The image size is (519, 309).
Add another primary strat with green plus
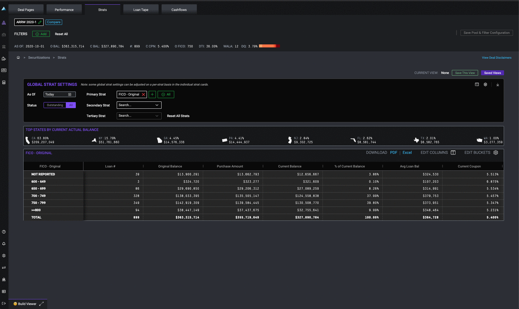tap(152, 94)
